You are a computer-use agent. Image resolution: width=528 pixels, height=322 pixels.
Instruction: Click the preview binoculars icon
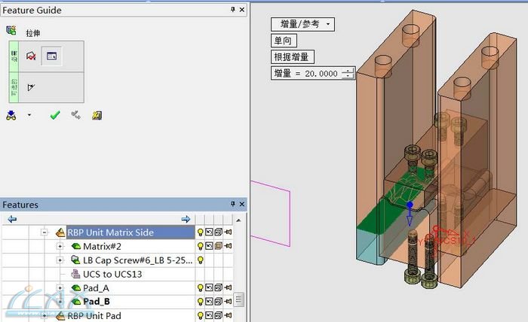pos(11,115)
